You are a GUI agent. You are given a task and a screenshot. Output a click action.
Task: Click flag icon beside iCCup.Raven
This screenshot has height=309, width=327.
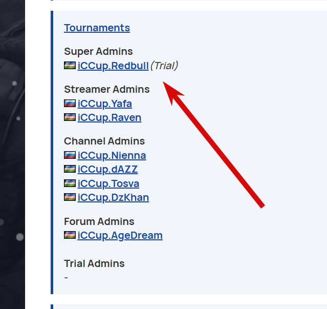[x=70, y=117]
